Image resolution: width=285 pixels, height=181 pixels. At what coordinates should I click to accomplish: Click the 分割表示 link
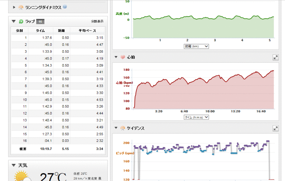click(97, 21)
